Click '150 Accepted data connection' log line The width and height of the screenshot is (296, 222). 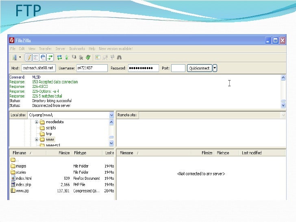(x=55, y=82)
